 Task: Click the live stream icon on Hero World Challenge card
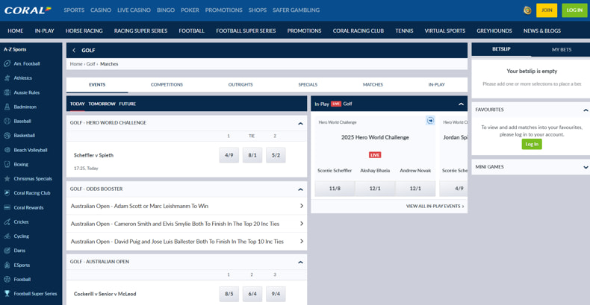click(430, 121)
